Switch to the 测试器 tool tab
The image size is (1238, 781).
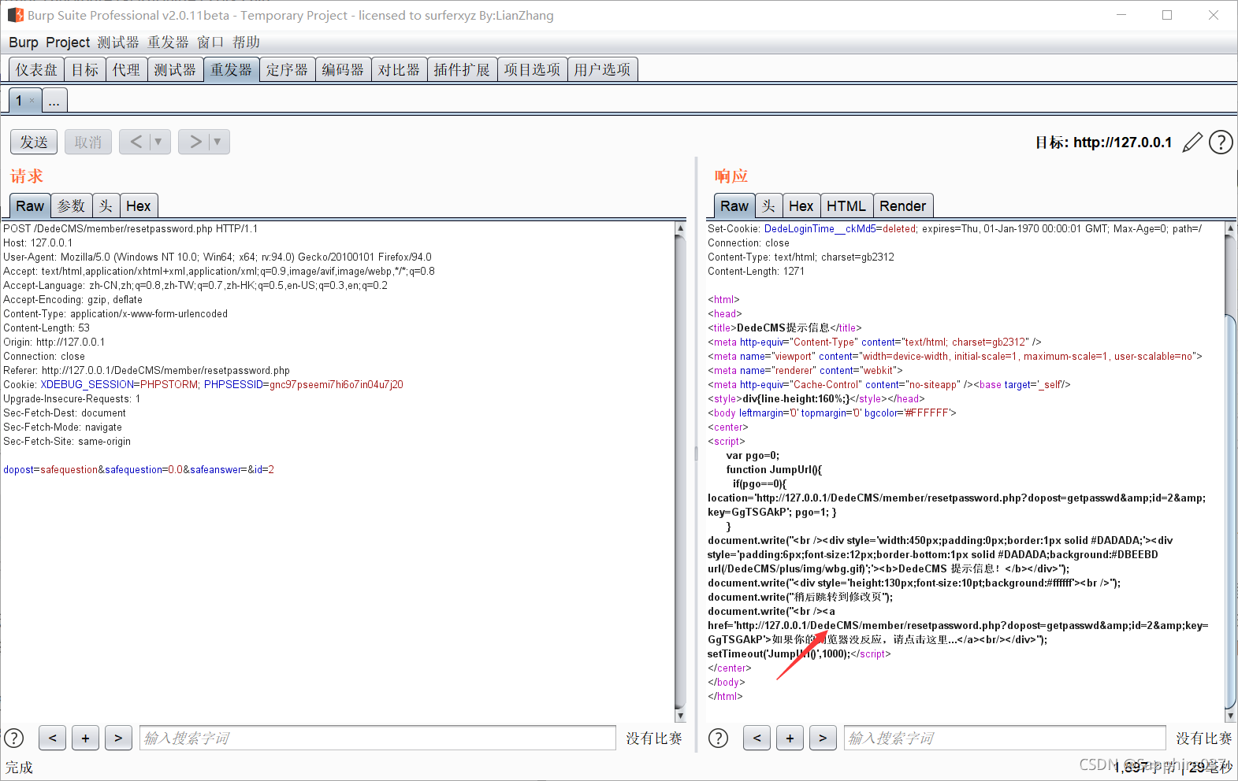(175, 70)
